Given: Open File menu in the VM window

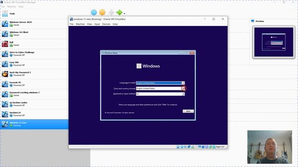Looking at the screenshot, I should pyautogui.click(x=71, y=24).
